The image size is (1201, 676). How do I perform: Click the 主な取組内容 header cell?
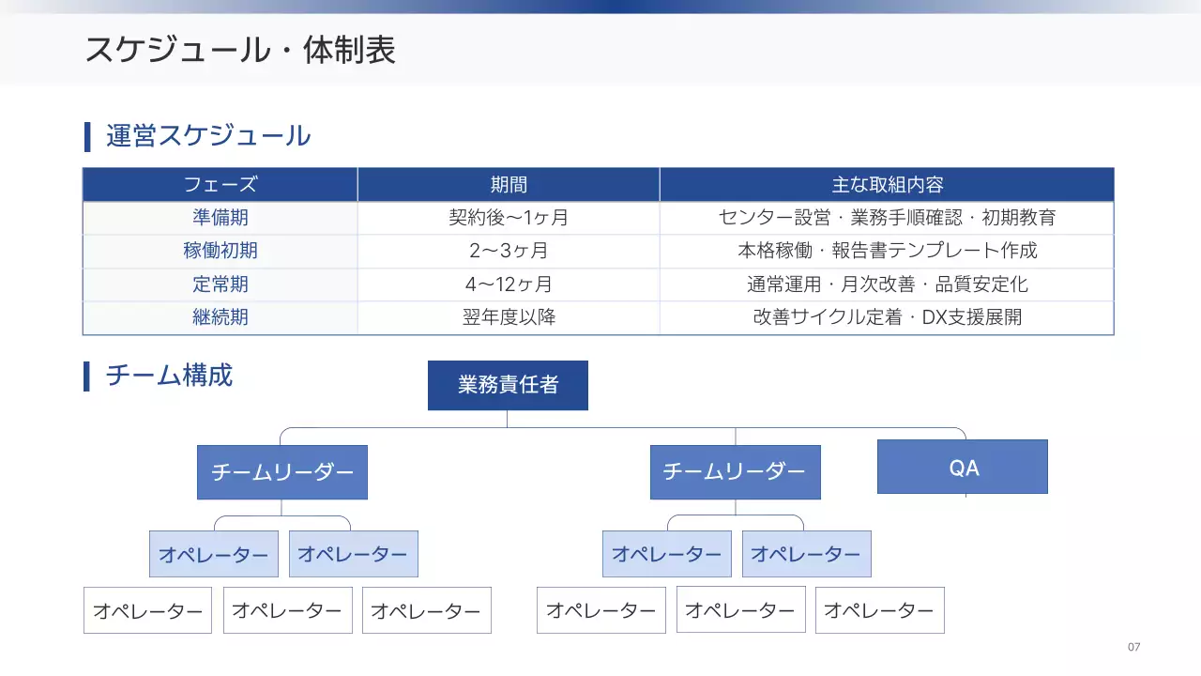(x=886, y=184)
